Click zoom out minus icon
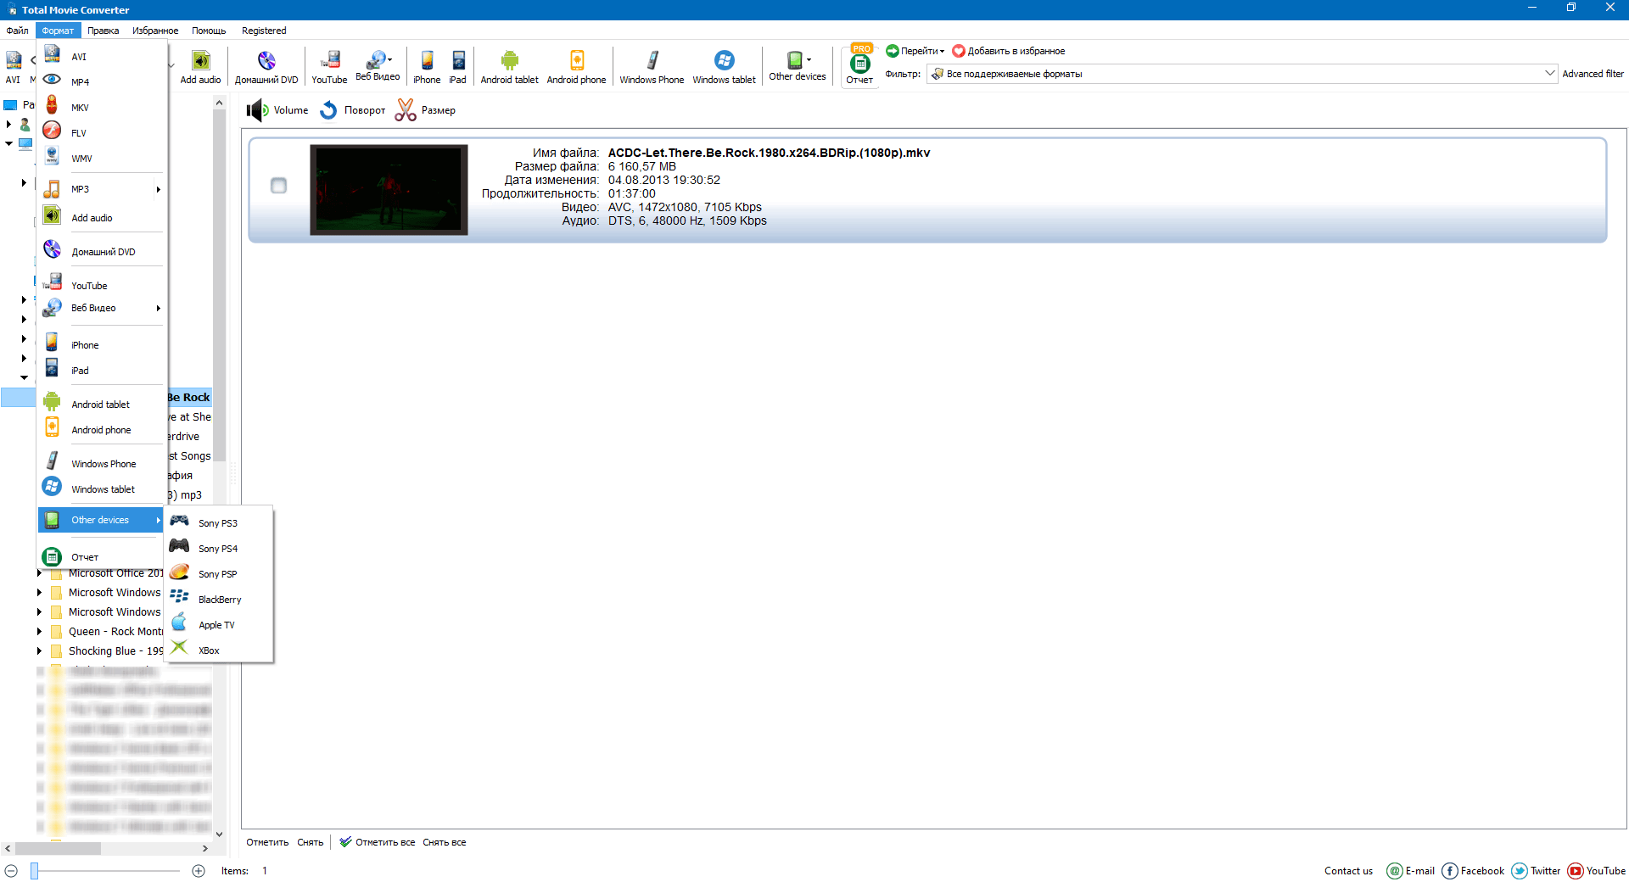The height and width of the screenshot is (882, 1629). coord(11,871)
